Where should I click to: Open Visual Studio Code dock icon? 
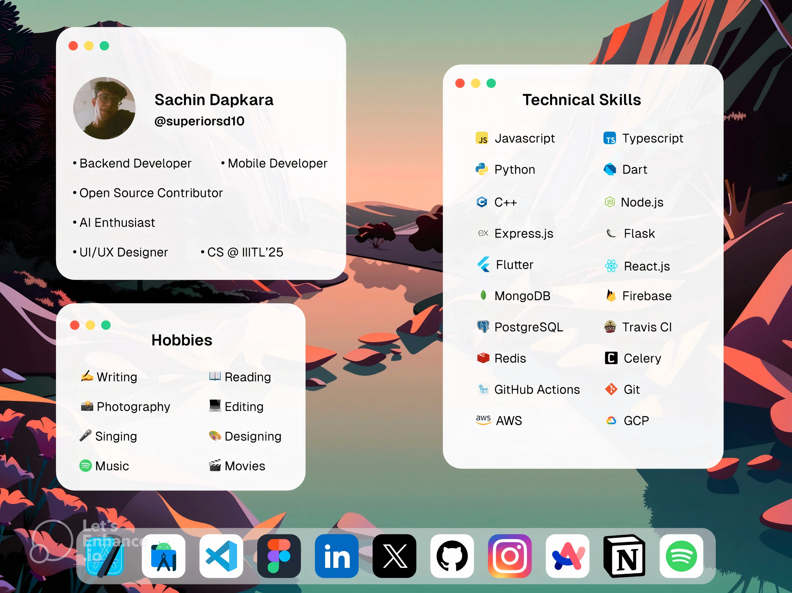[221, 556]
